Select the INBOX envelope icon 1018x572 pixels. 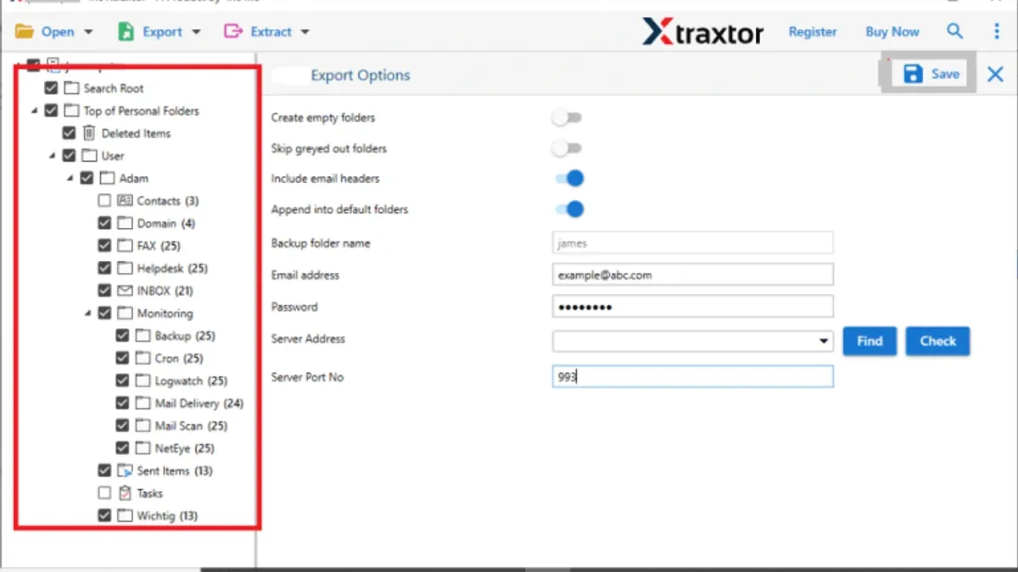point(125,291)
